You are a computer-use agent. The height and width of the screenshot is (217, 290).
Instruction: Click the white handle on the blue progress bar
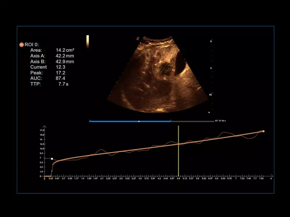click(139, 122)
